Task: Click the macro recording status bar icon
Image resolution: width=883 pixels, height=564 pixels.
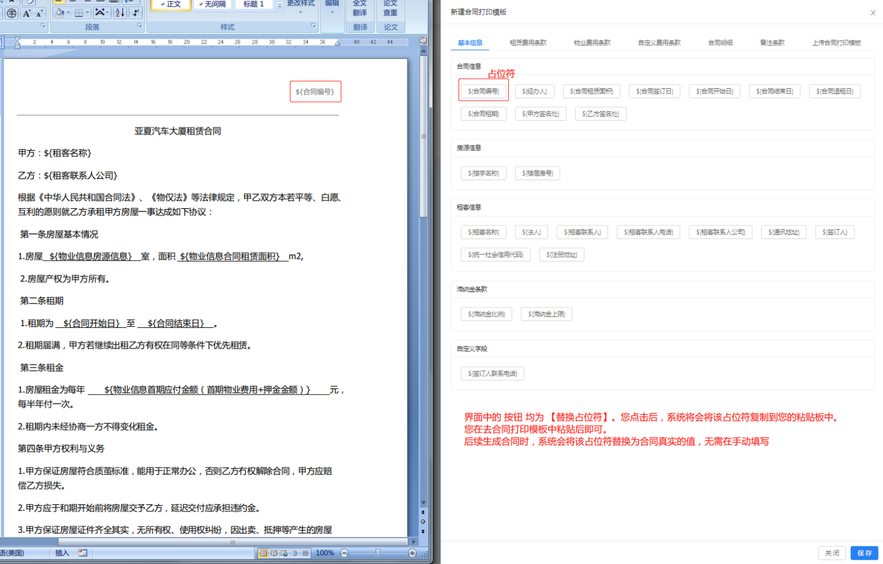Action: 83,553
